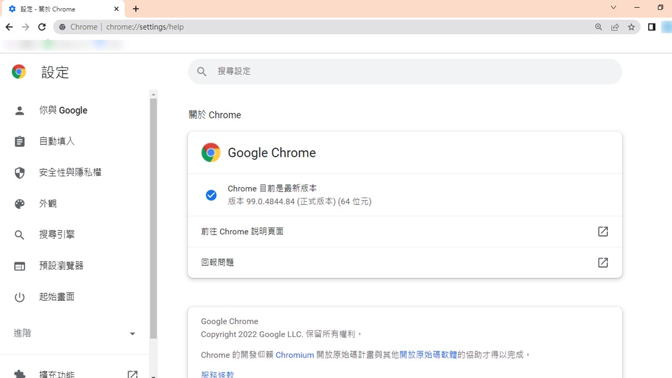Image resolution: width=672 pixels, height=378 pixels.
Task: Click the puzzle piece icon for 擴充功能
Action: [19, 374]
